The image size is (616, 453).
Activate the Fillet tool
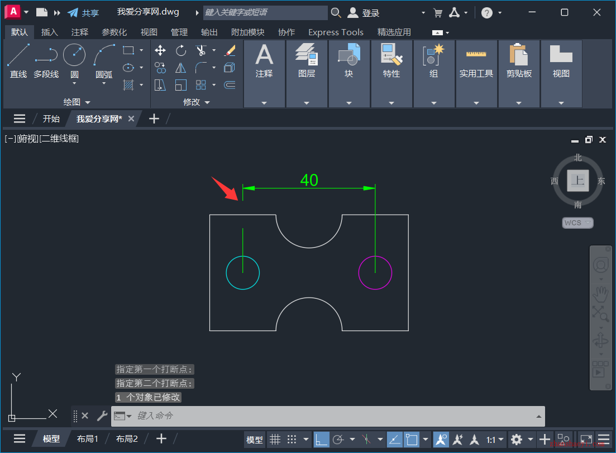pos(200,68)
